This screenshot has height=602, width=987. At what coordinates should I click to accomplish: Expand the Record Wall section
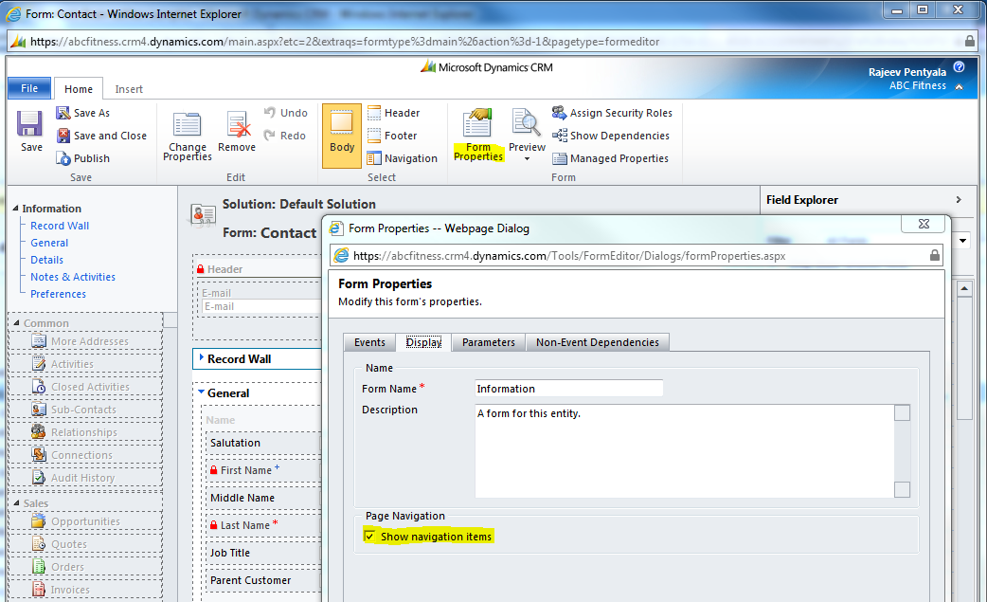[x=202, y=358]
